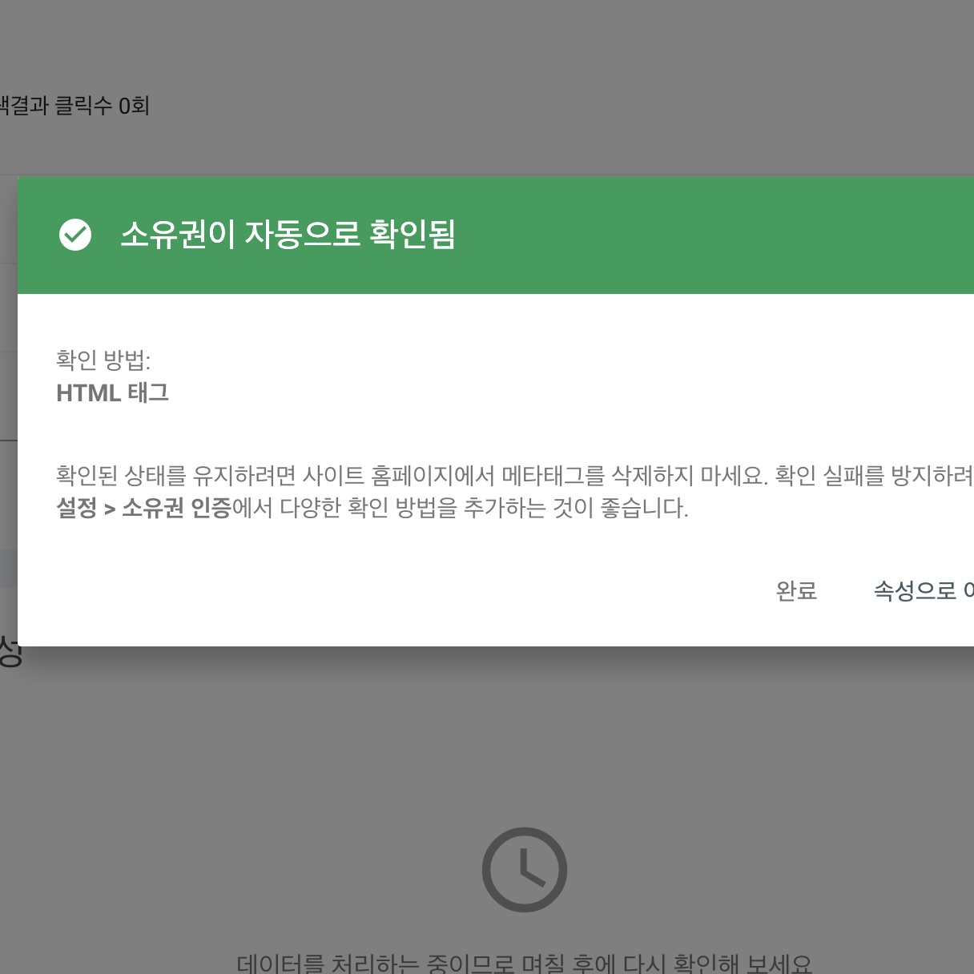974x974 pixels.
Task: Click the meta tag warning paragraph text
Action: click(x=481, y=476)
